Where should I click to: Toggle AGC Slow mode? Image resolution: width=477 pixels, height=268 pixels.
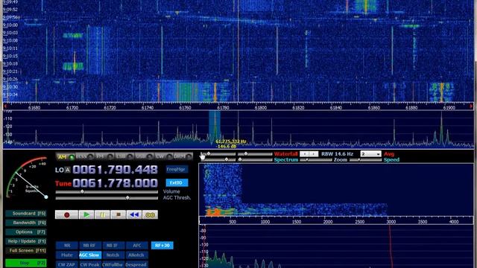[x=90, y=255]
